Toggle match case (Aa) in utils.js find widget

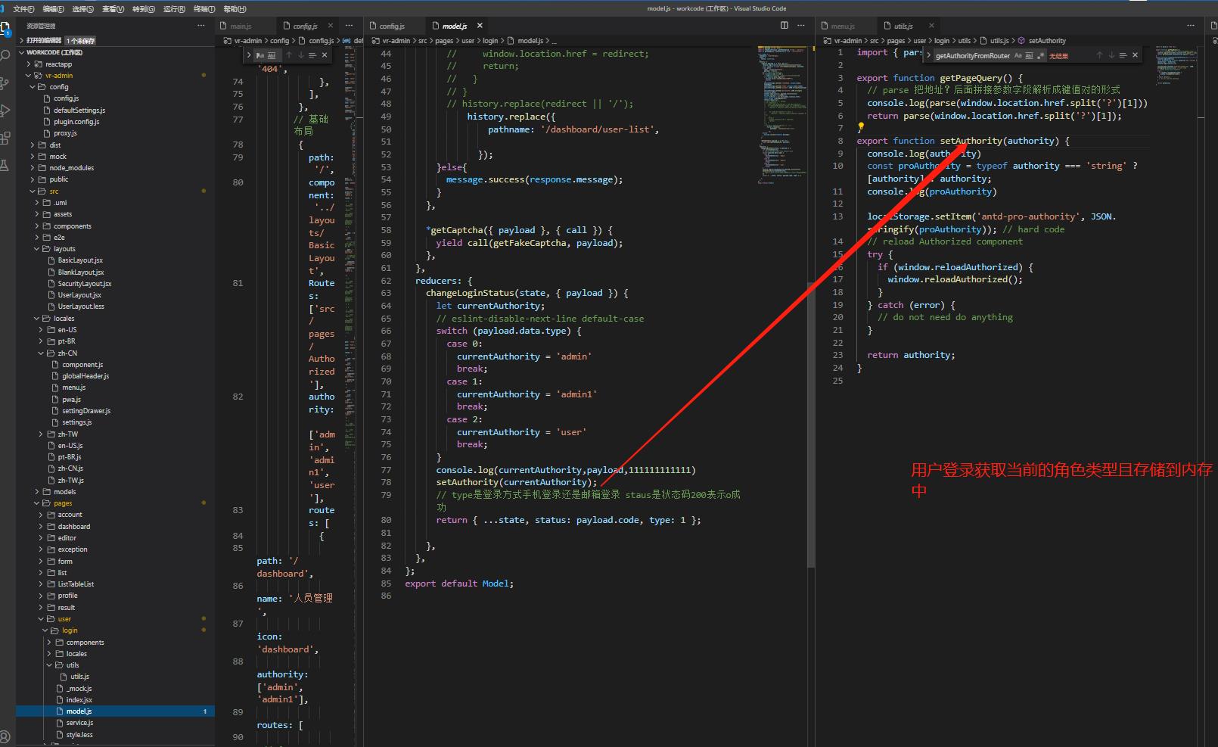tap(1018, 55)
